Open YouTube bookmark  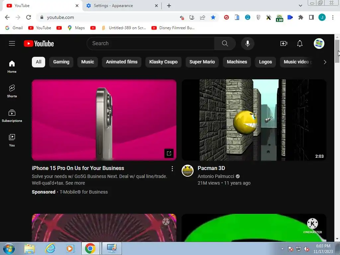[x=40, y=28]
